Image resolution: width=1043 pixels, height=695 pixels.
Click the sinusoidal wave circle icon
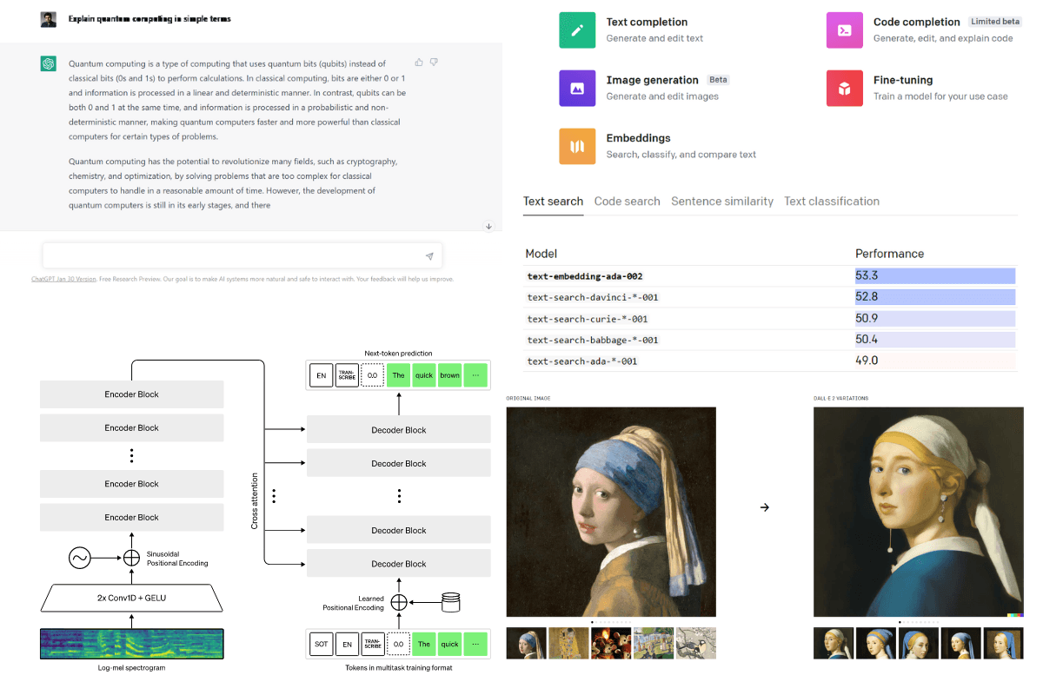[x=80, y=558]
